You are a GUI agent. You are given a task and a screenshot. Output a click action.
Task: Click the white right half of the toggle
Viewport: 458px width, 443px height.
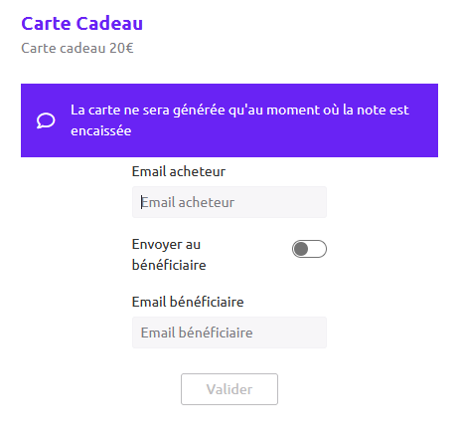tap(317, 249)
